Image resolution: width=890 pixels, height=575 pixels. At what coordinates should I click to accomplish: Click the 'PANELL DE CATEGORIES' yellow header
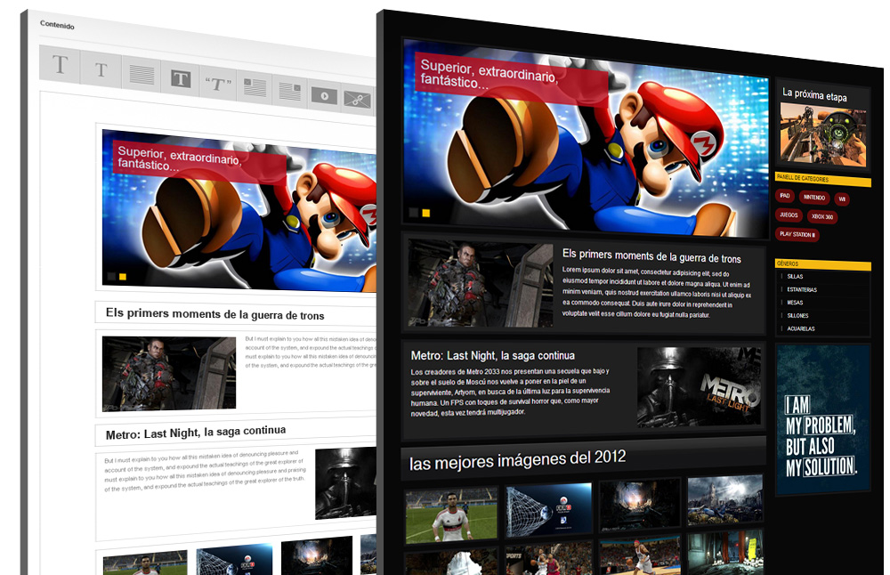pyautogui.click(x=822, y=180)
